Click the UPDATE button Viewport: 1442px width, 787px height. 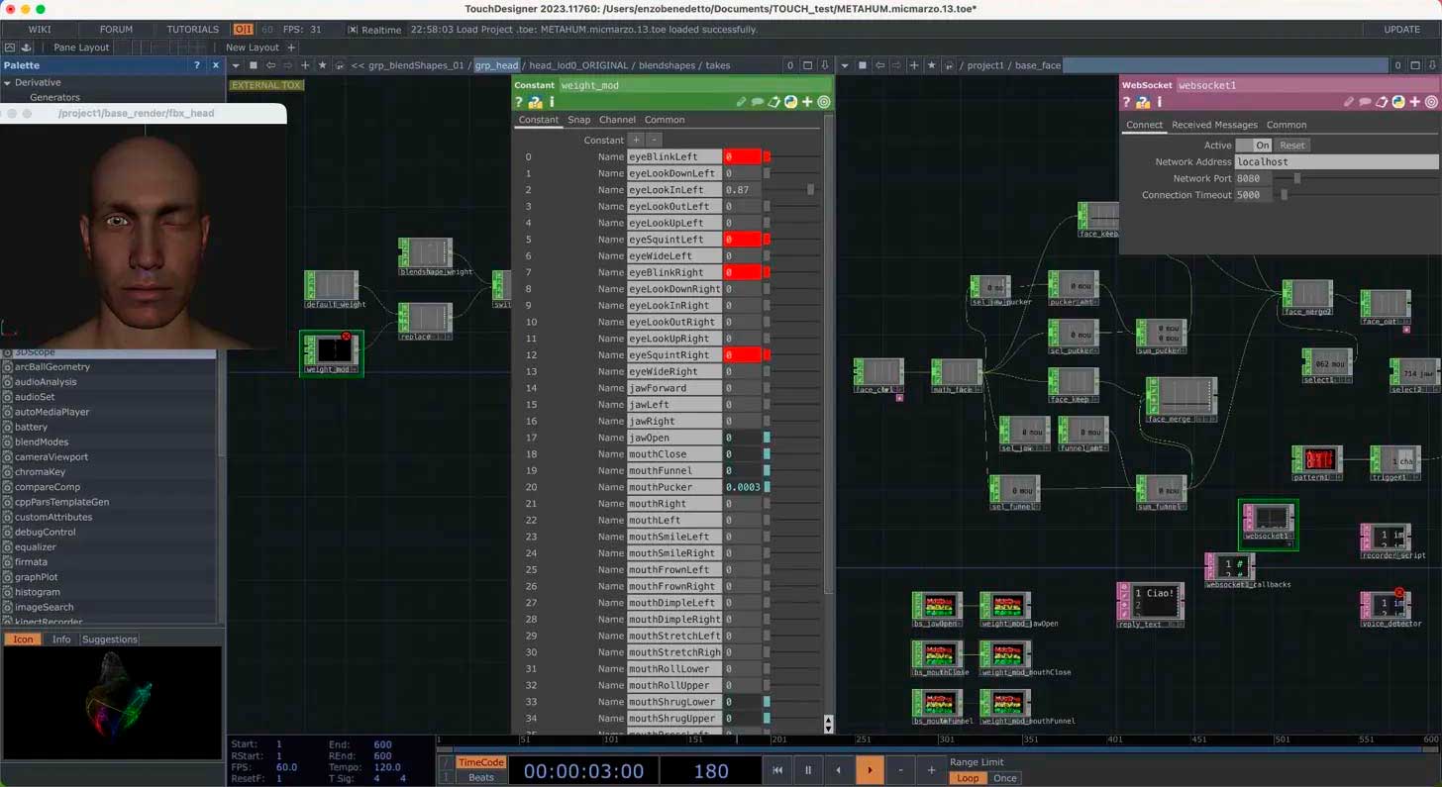(1401, 30)
